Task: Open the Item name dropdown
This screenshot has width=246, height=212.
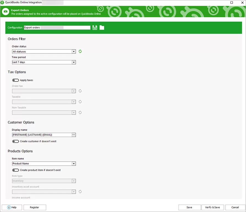Action: pyautogui.click(x=74, y=164)
